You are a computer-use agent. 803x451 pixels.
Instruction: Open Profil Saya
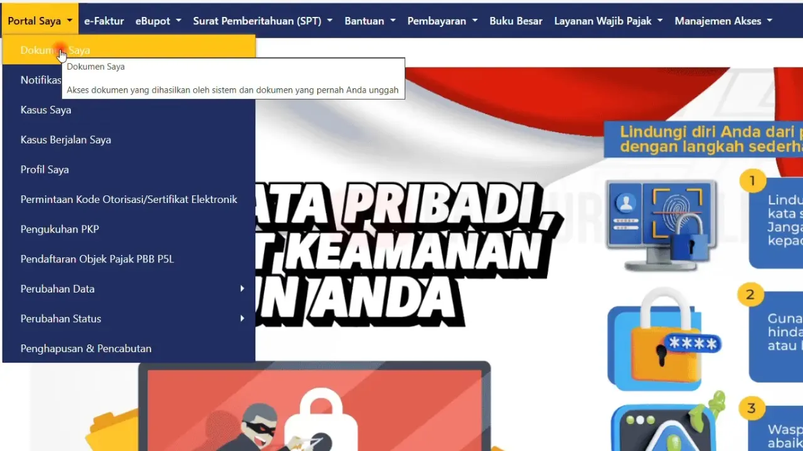coord(45,169)
